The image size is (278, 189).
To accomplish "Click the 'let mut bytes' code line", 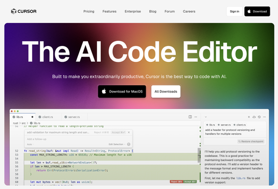I will (x=61, y=182).
